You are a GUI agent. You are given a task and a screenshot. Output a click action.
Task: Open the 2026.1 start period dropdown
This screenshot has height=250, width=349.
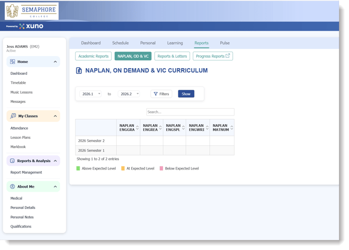click(90, 94)
